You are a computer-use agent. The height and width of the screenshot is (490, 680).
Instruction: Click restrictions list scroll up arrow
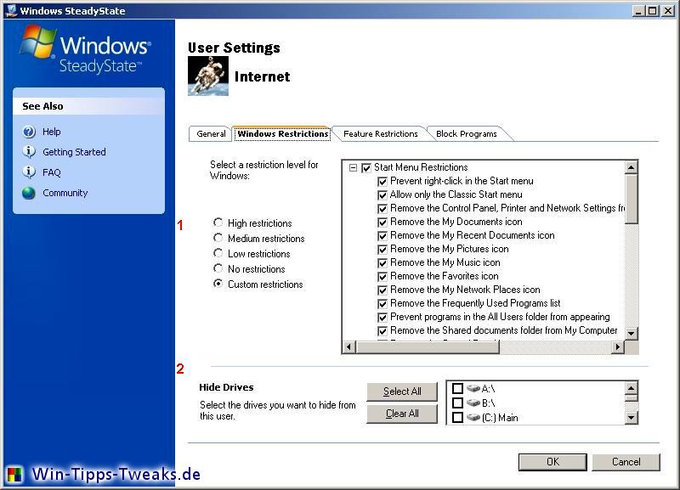click(631, 167)
